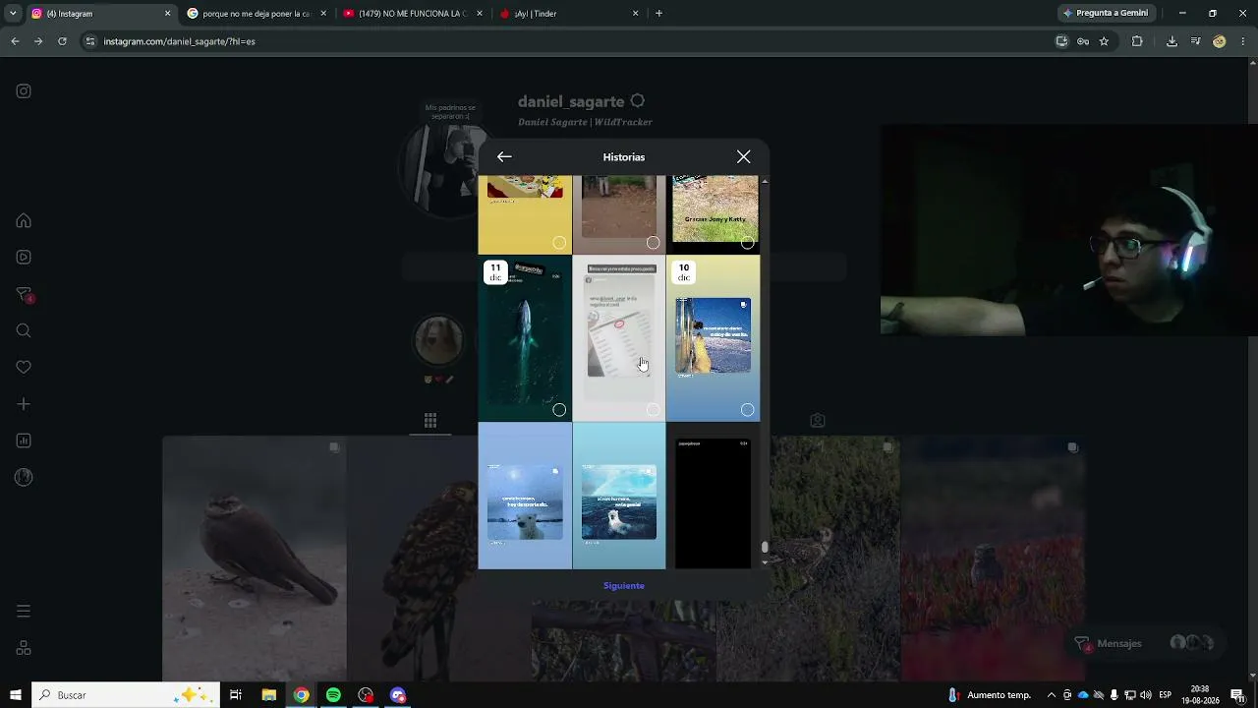Image resolution: width=1258 pixels, height=708 pixels.
Task: Click the Instagram logo in the sidebar
Action: coord(24,91)
